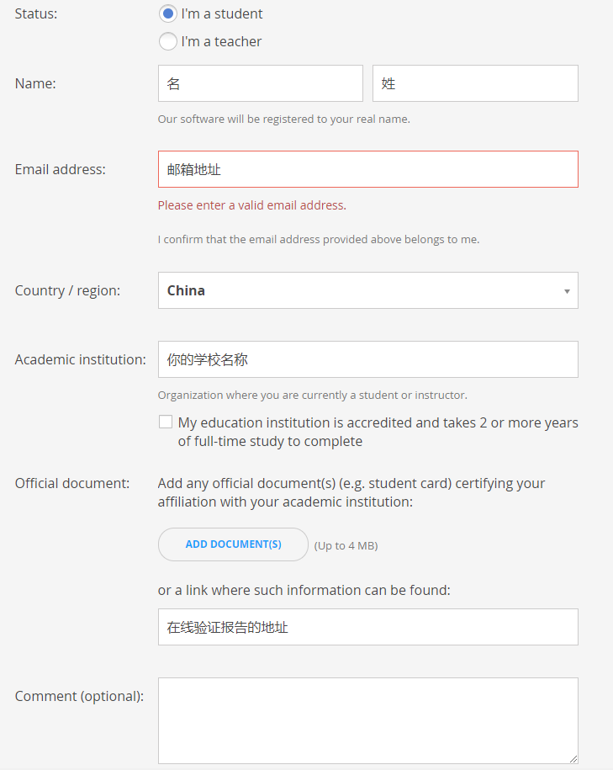Focus the last name field with placeholder 姓
The image size is (613, 770).
point(475,83)
